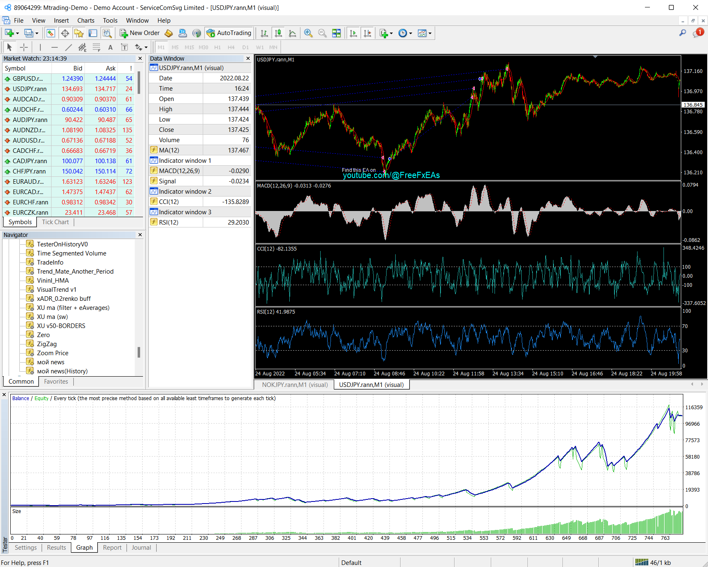Toggle the Data Window toolbar icon
The image size is (708, 567).
65,33
